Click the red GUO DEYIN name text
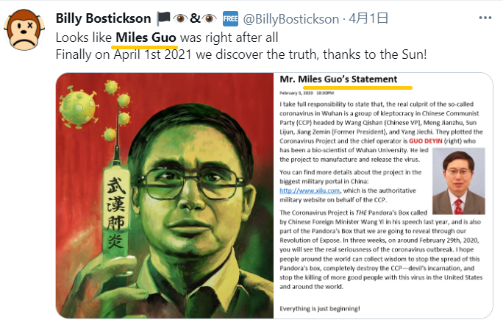The height and width of the screenshot is (331, 503). click(425, 140)
